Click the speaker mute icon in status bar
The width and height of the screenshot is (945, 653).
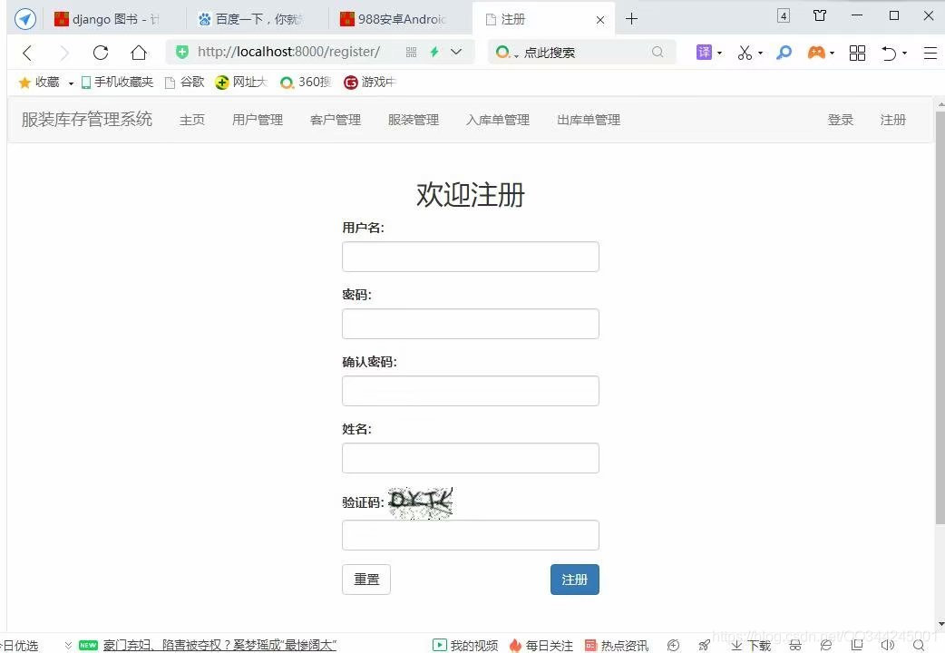[887, 645]
